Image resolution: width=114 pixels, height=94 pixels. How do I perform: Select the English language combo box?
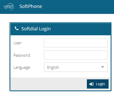[76, 67]
